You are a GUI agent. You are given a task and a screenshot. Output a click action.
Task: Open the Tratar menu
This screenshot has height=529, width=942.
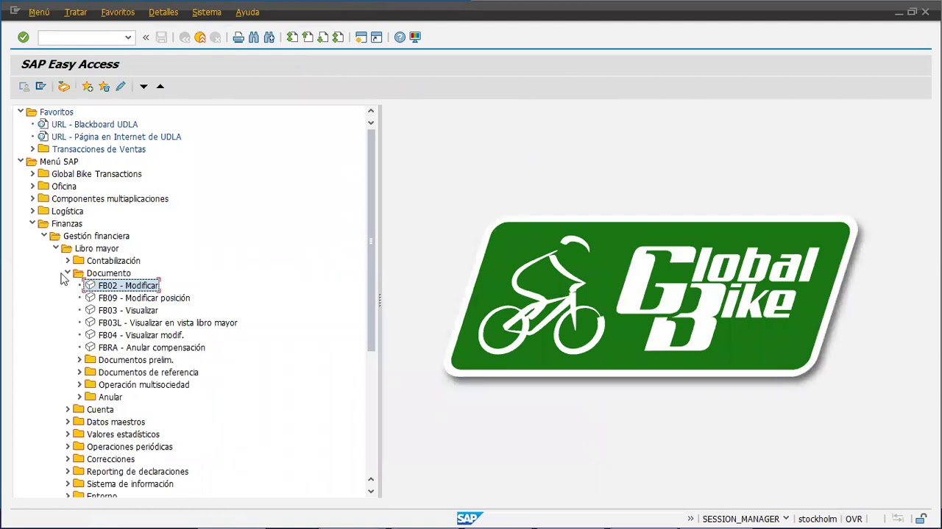(x=76, y=12)
